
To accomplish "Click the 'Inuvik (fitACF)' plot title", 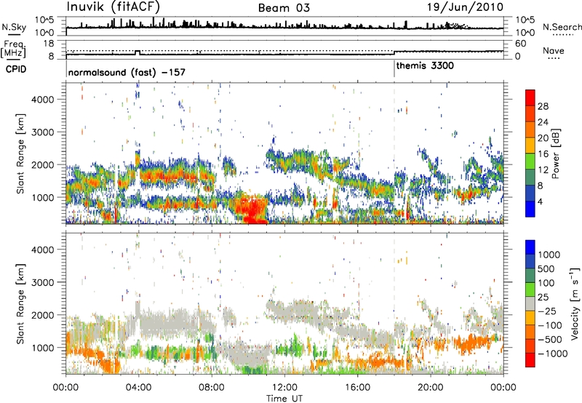I will point(113,7).
